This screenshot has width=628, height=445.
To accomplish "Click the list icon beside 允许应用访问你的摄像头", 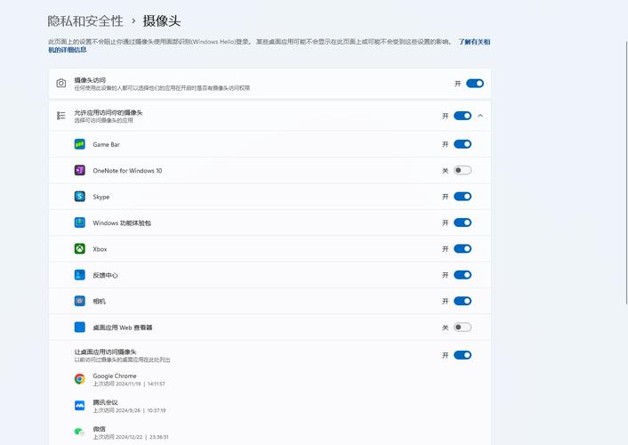I will tap(60, 116).
